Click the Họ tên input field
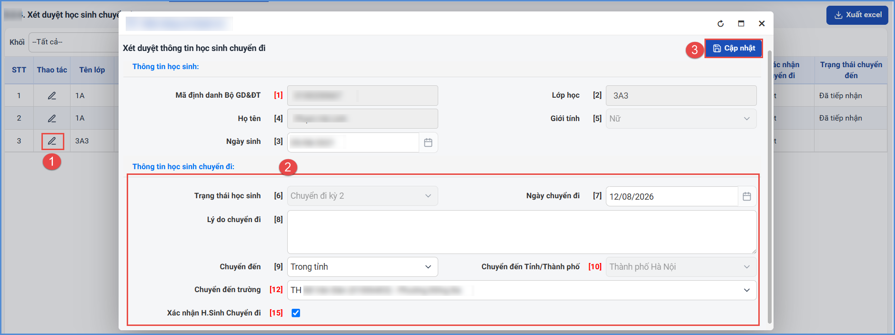The image size is (895, 335). [362, 119]
